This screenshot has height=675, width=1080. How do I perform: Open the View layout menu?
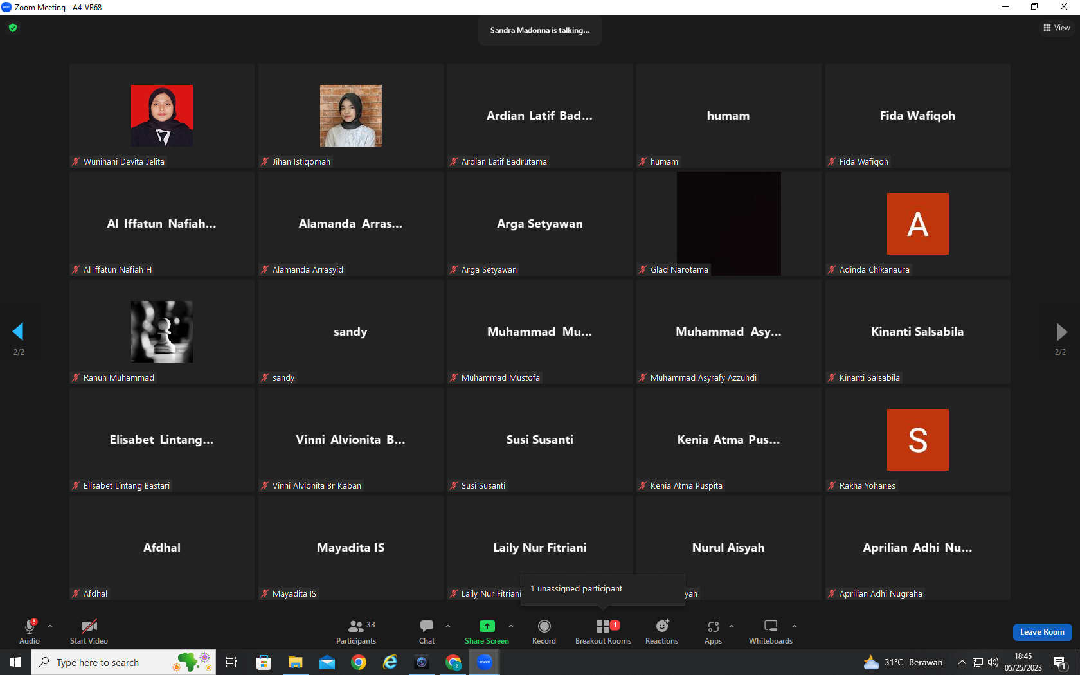pos(1057,28)
